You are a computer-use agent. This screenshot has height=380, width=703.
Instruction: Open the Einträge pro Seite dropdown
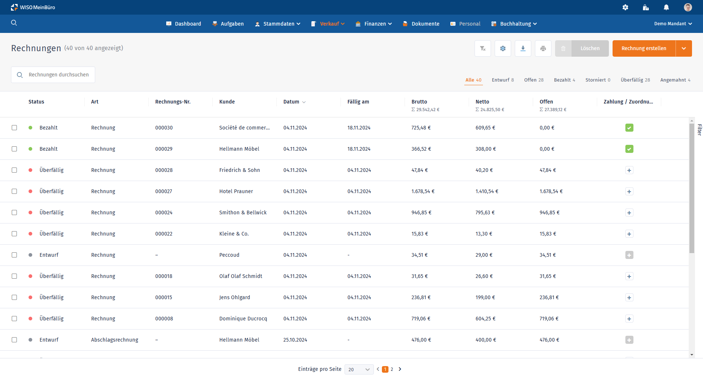[x=359, y=369]
